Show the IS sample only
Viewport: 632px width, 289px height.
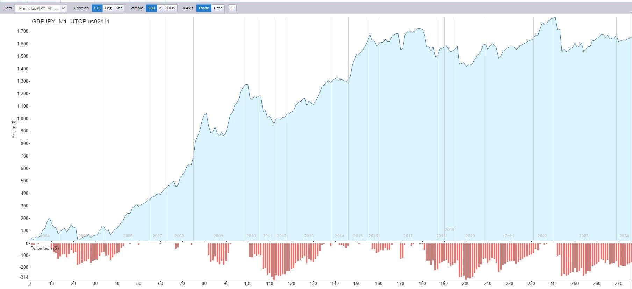(161, 8)
